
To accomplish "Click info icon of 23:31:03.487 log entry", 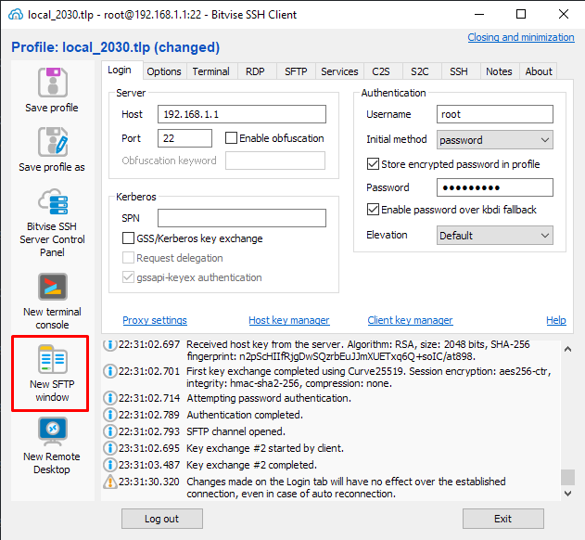I will click(109, 465).
